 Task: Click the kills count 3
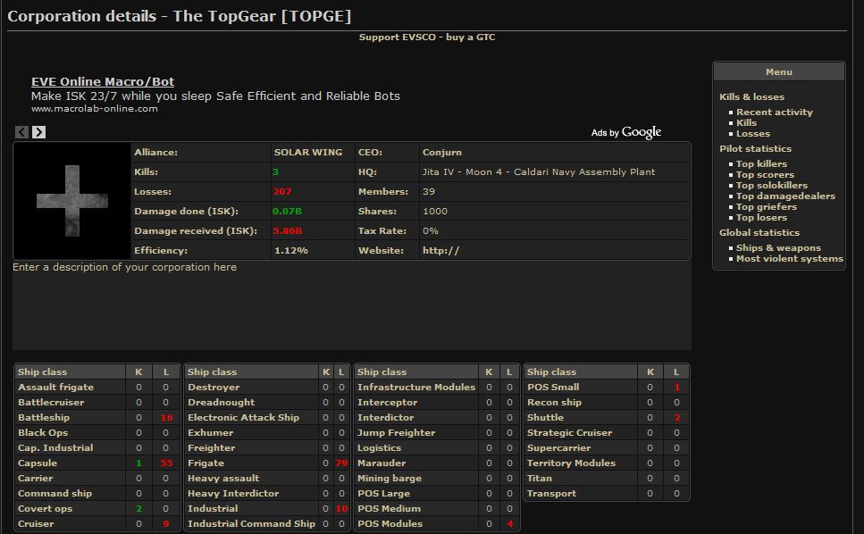coord(275,171)
